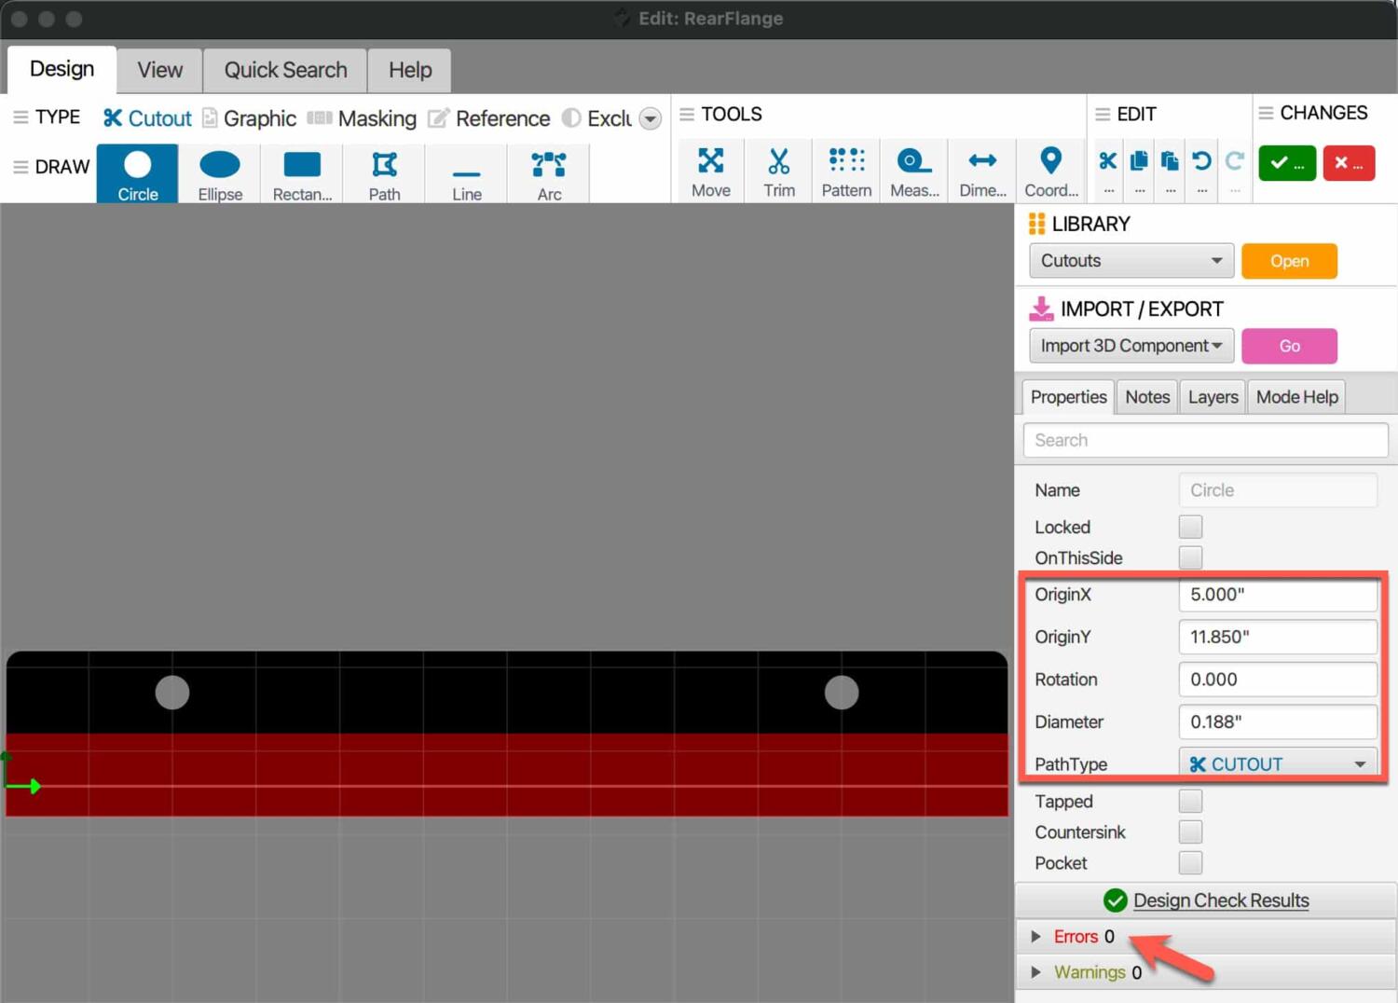Activate the Arc draw tool
Screen dimensions: 1398x1003
point(549,174)
